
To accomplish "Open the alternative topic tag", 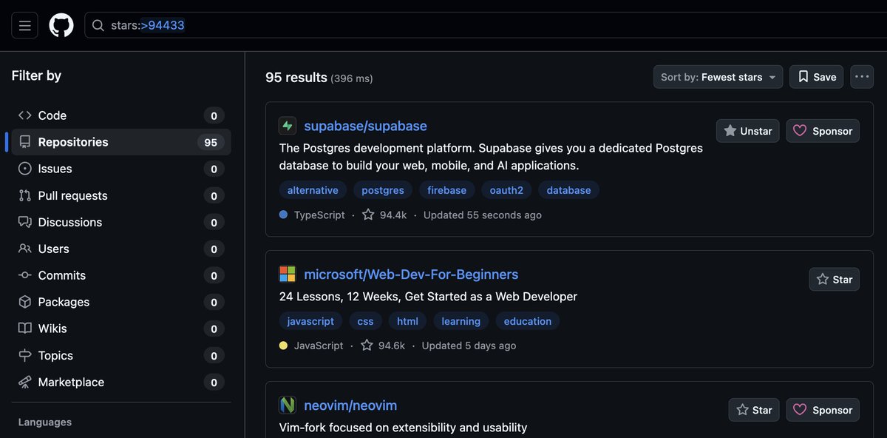I will pyautogui.click(x=313, y=190).
